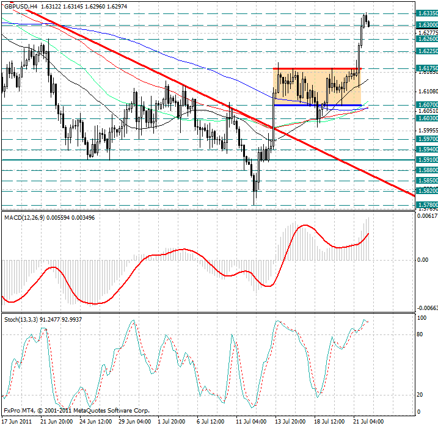This screenshot has width=438, height=426.
Task: Click the -0.00663 MACD scale value
Action: tap(428, 308)
